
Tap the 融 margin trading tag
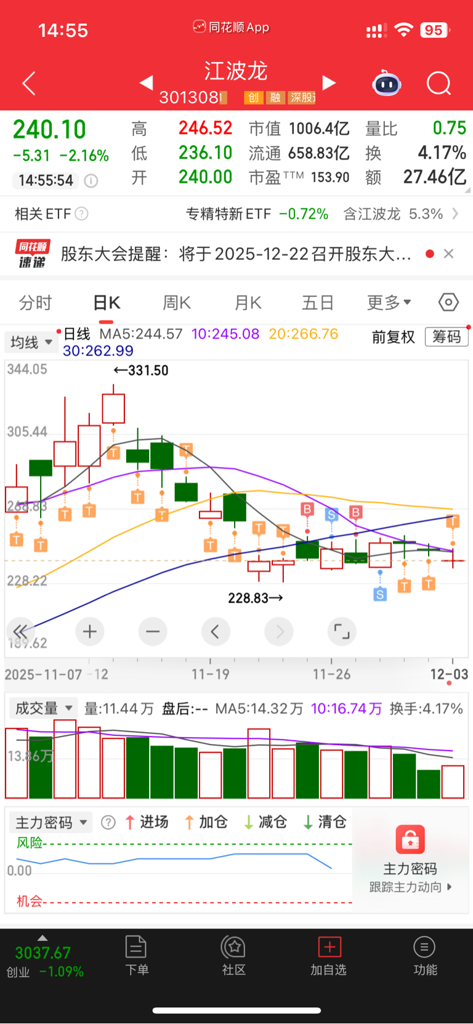pos(275,97)
